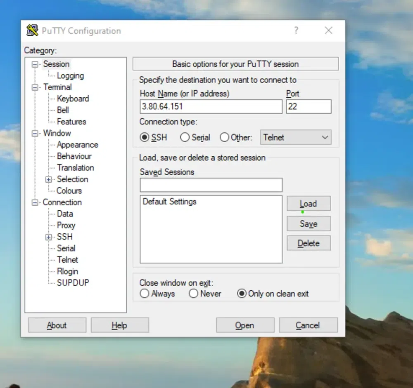This screenshot has height=388, width=413.
Task: Click the Open button to connect
Action: 245,325
